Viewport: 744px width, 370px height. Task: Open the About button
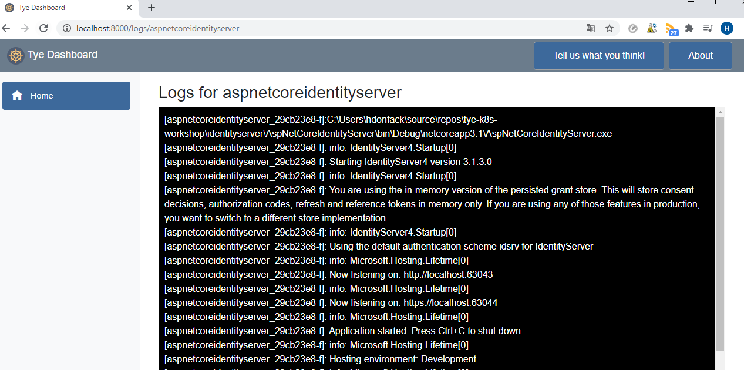701,56
